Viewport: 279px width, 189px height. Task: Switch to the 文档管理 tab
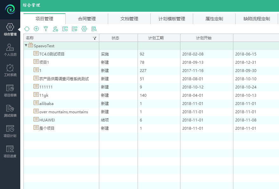click(129, 19)
